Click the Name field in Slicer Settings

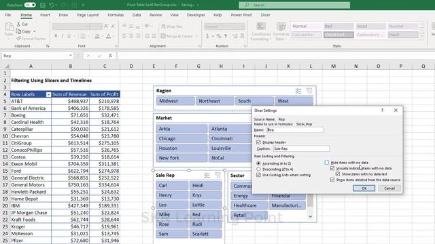(x=295, y=129)
